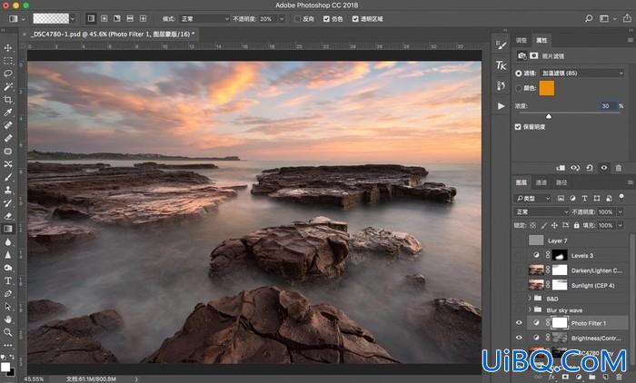Open the warming filter (85) dropdown
636x383 pixels.
pos(581,74)
